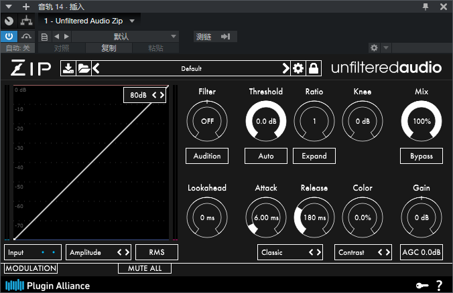453x293 pixels.
Task: Step Amplitude analysis mode to next option
Action: tap(127, 252)
